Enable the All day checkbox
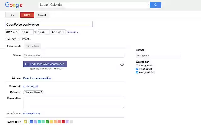Viewport: 201px width, 125px height. click(x=6, y=39)
